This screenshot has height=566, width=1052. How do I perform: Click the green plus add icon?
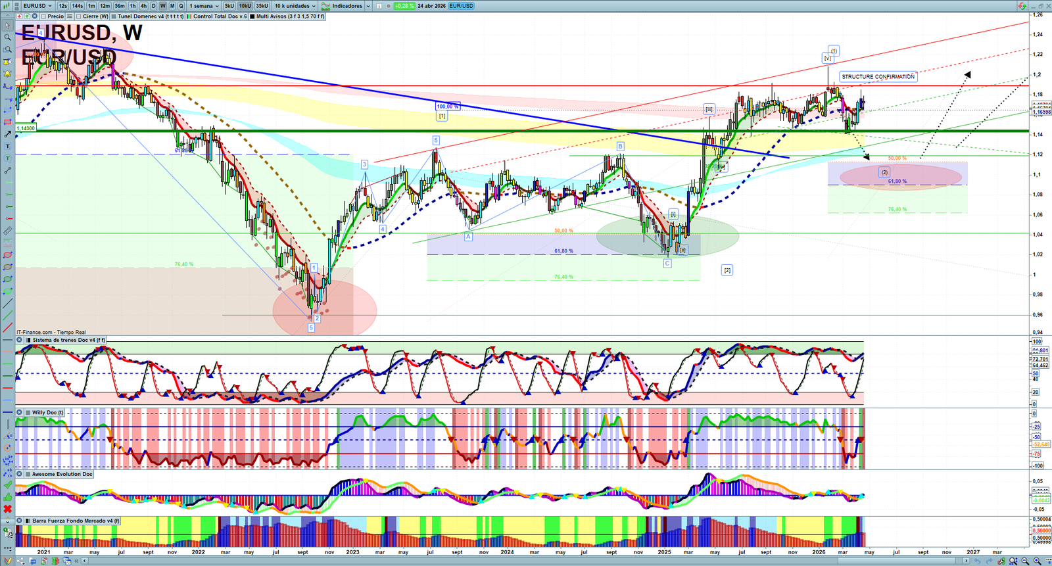click(x=26, y=16)
